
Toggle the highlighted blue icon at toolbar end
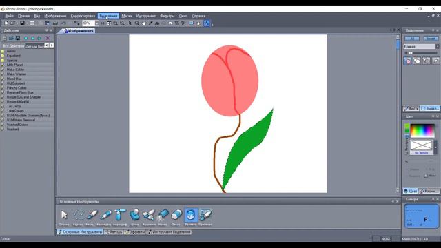pos(207,23)
